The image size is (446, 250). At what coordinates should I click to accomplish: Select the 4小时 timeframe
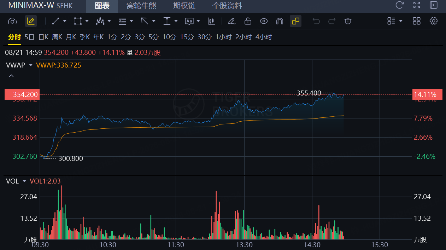[x=264, y=37]
